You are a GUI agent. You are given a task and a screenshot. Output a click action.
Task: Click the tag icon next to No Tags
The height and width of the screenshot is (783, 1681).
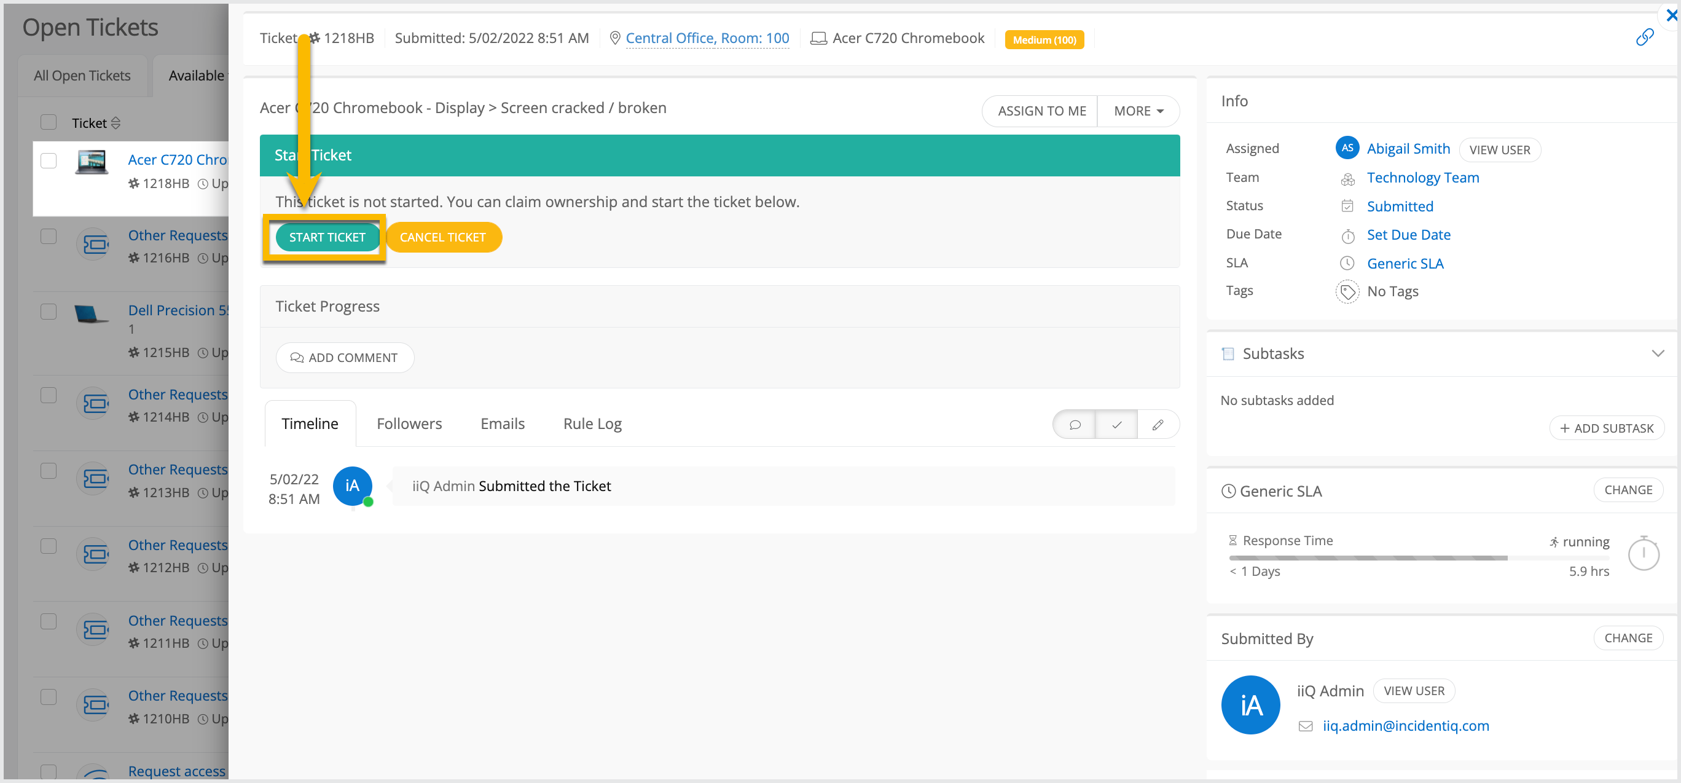click(x=1347, y=291)
